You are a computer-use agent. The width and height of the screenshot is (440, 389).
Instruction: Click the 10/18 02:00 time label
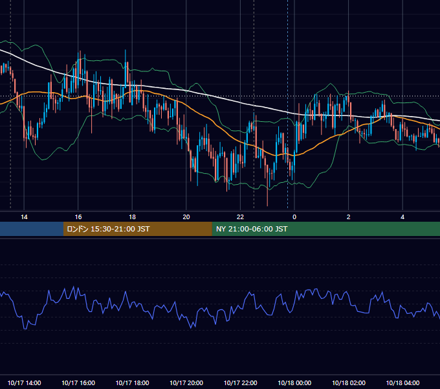click(349, 383)
